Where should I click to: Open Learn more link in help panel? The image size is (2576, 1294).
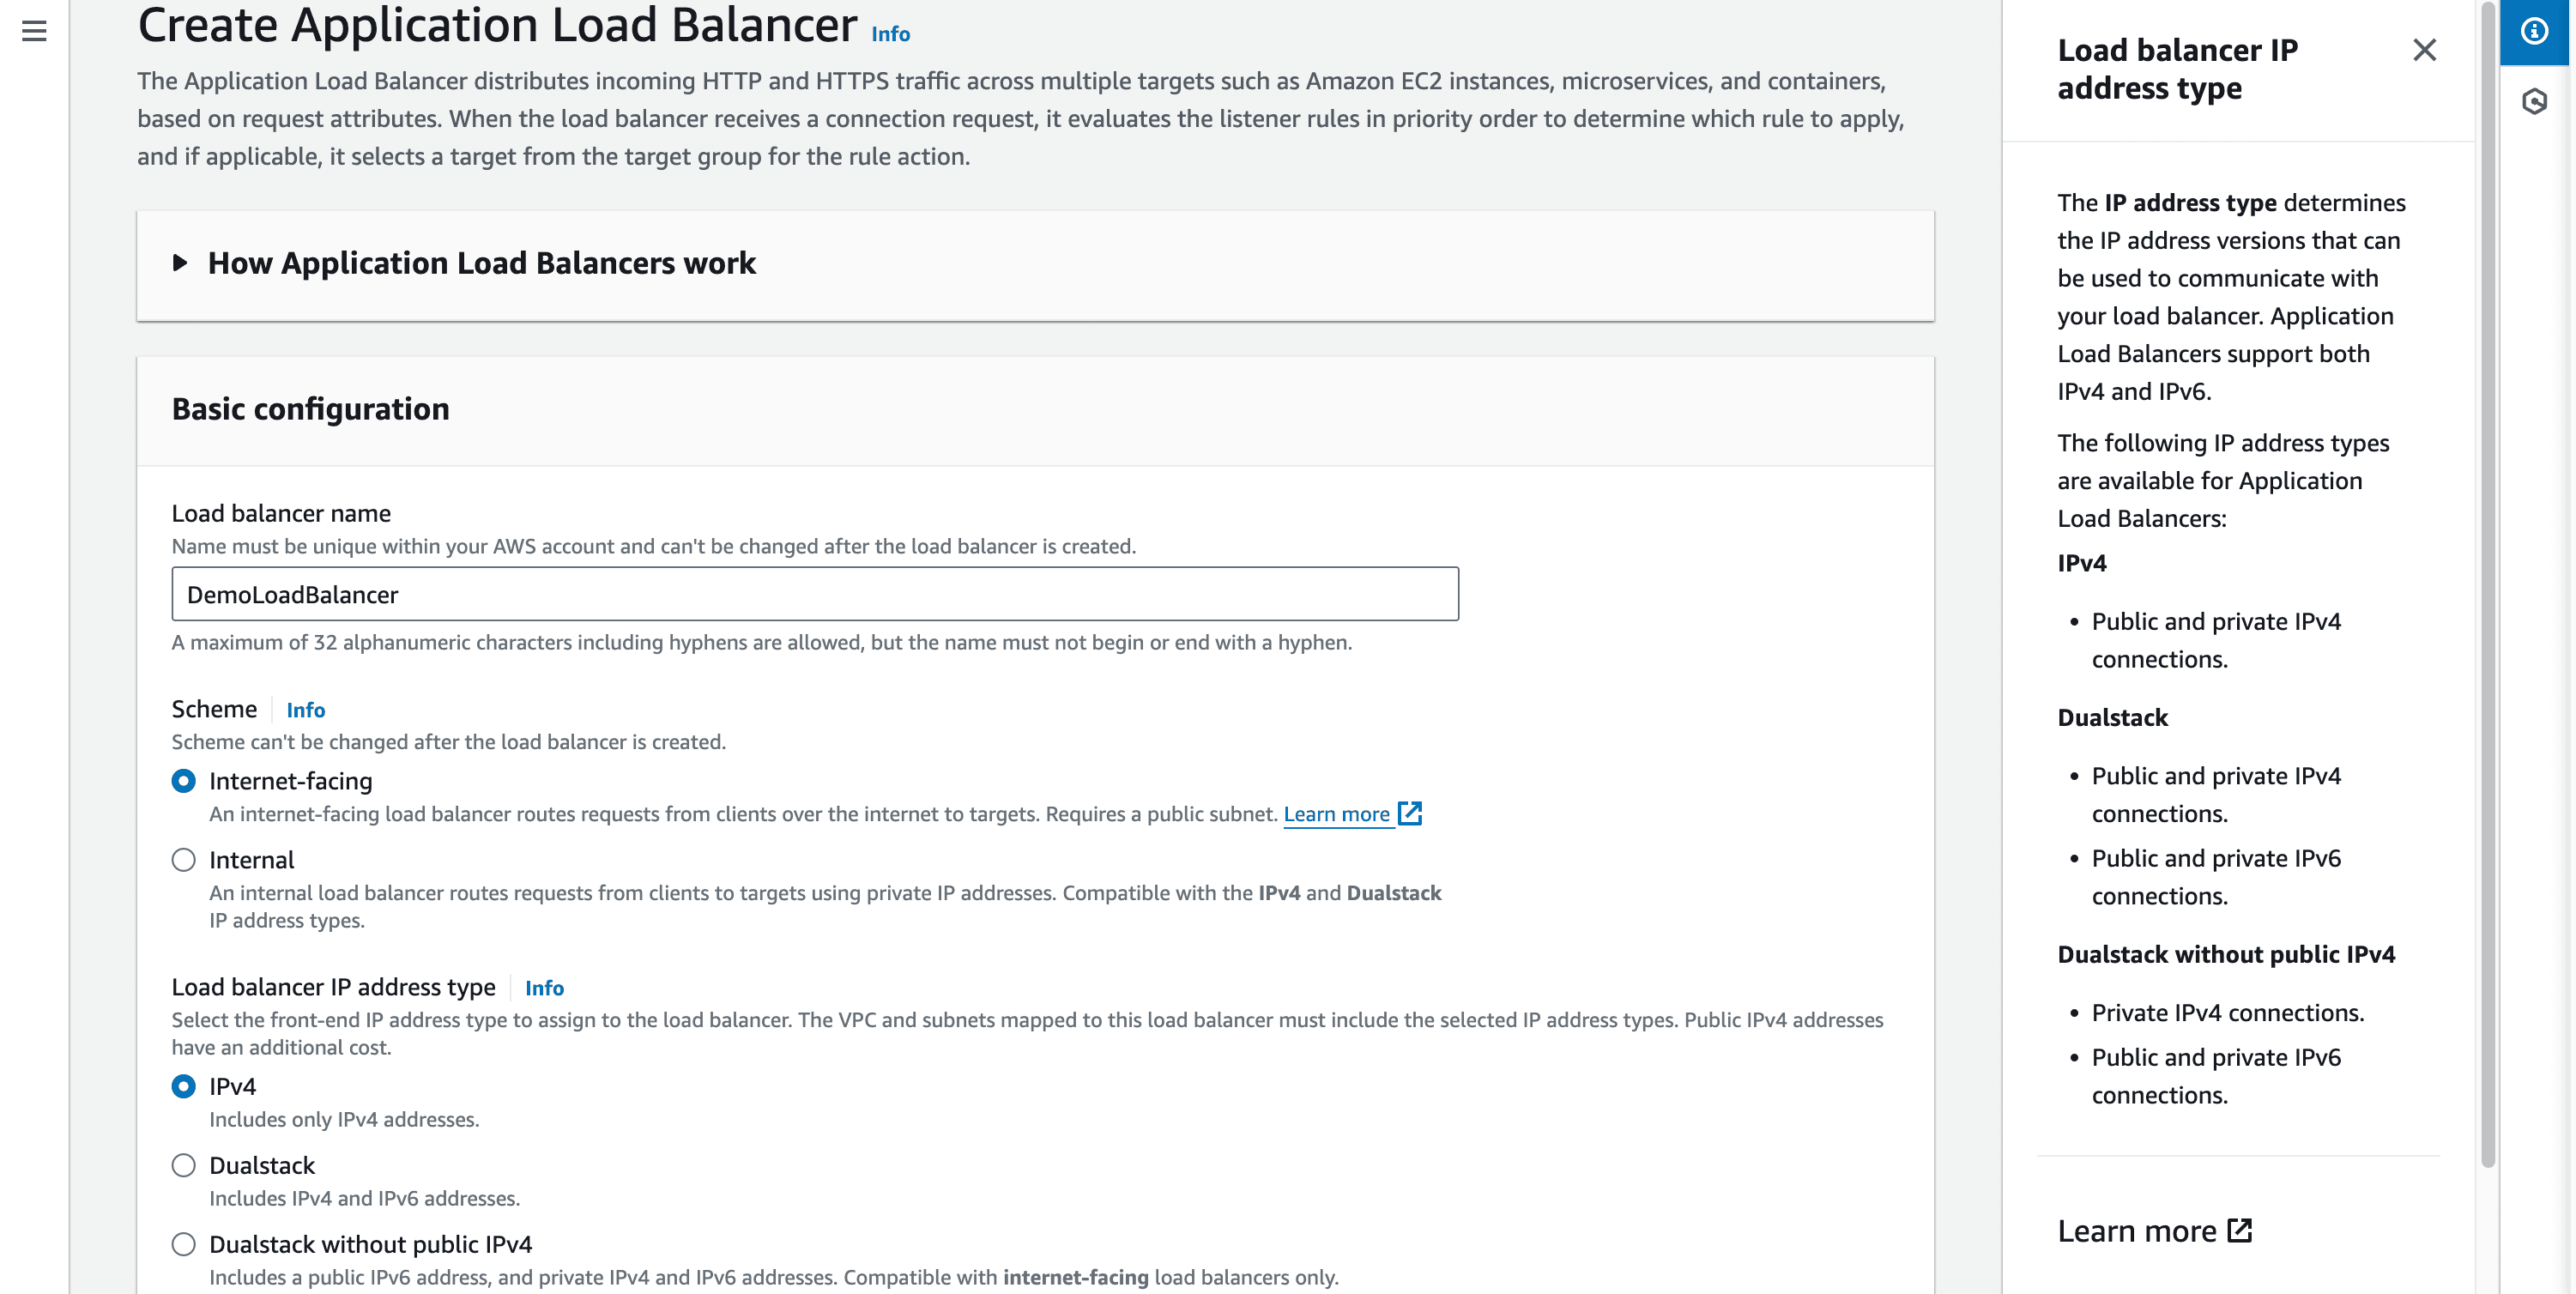point(2136,1231)
